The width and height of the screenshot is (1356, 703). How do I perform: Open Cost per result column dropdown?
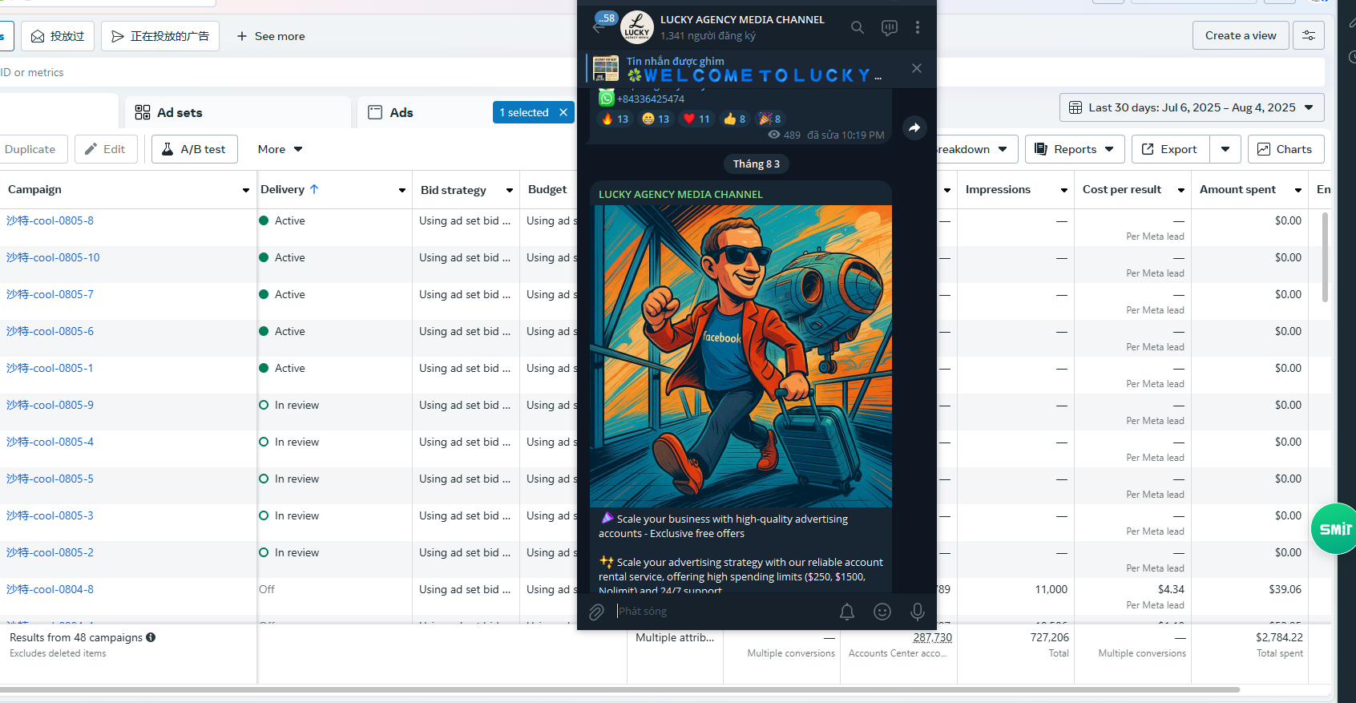click(x=1180, y=190)
